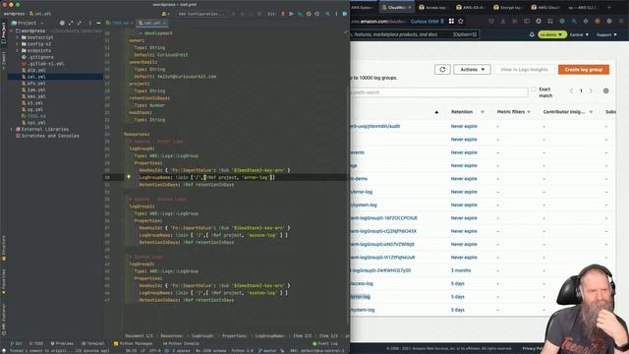Click the master git branch widget
The width and height of the screenshot is (629, 354).
pos(267,350)
